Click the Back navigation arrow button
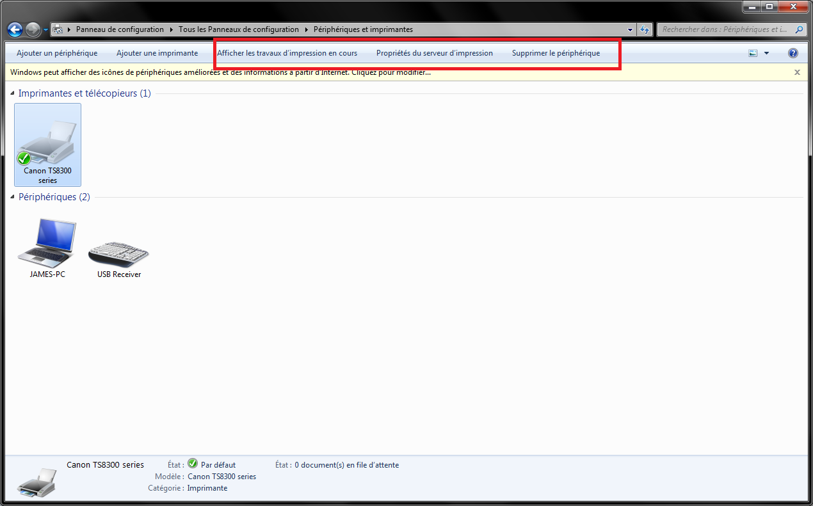This screenshot has width=813, height=506. pyautogui.click(x=15, y=29)
